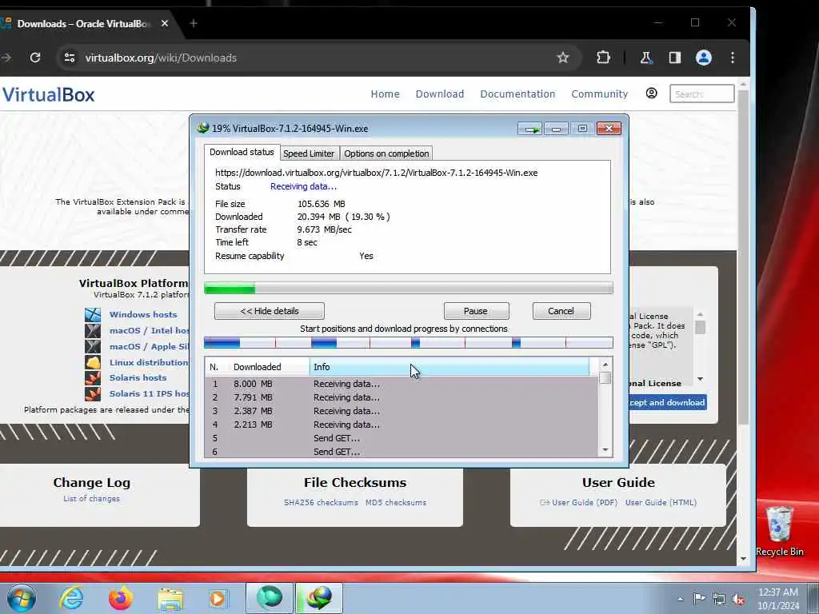This screenshot has height=614, width=819.
Task: Open the Linux distributions link
Action: [149, 362]
